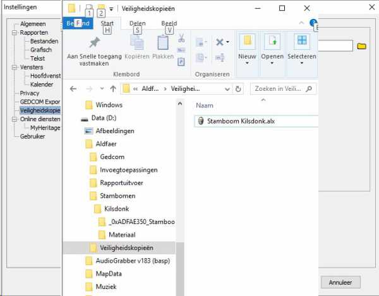This screenshot has height=296, width=379.
Task: Open the Delen ribbon tab
Action: [x=137, y=23]
